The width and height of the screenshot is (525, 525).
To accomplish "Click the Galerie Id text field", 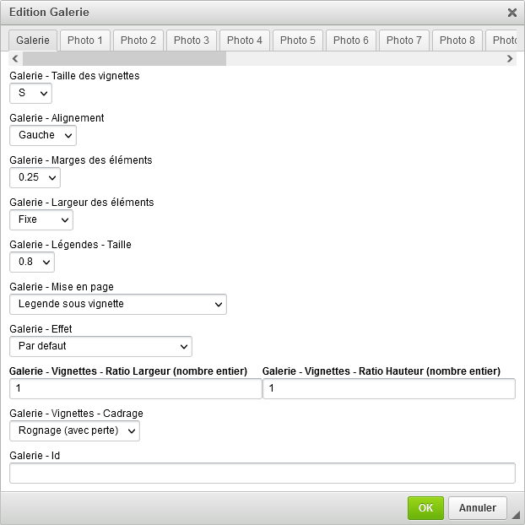I will click(x=262, y=473).
